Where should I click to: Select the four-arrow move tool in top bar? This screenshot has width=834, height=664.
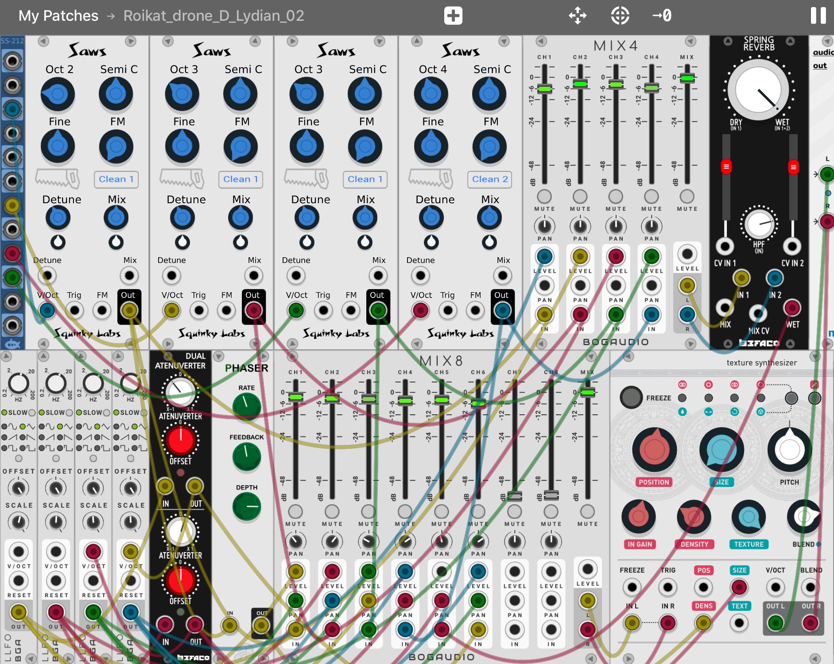pyautogui.click(x=578, y=16)
